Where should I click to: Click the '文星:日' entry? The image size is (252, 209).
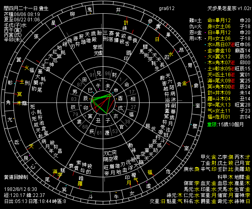pos(158,201)
